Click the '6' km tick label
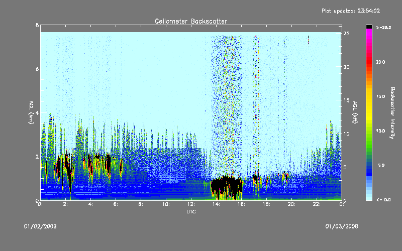 [37, 69]
